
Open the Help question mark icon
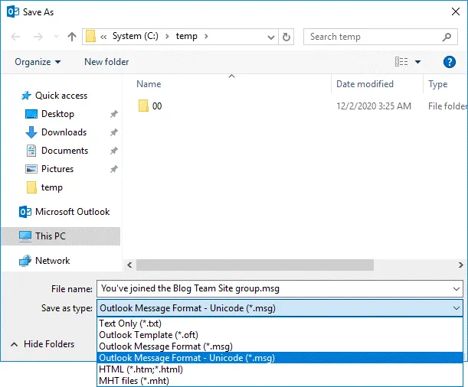click(450, 62)
